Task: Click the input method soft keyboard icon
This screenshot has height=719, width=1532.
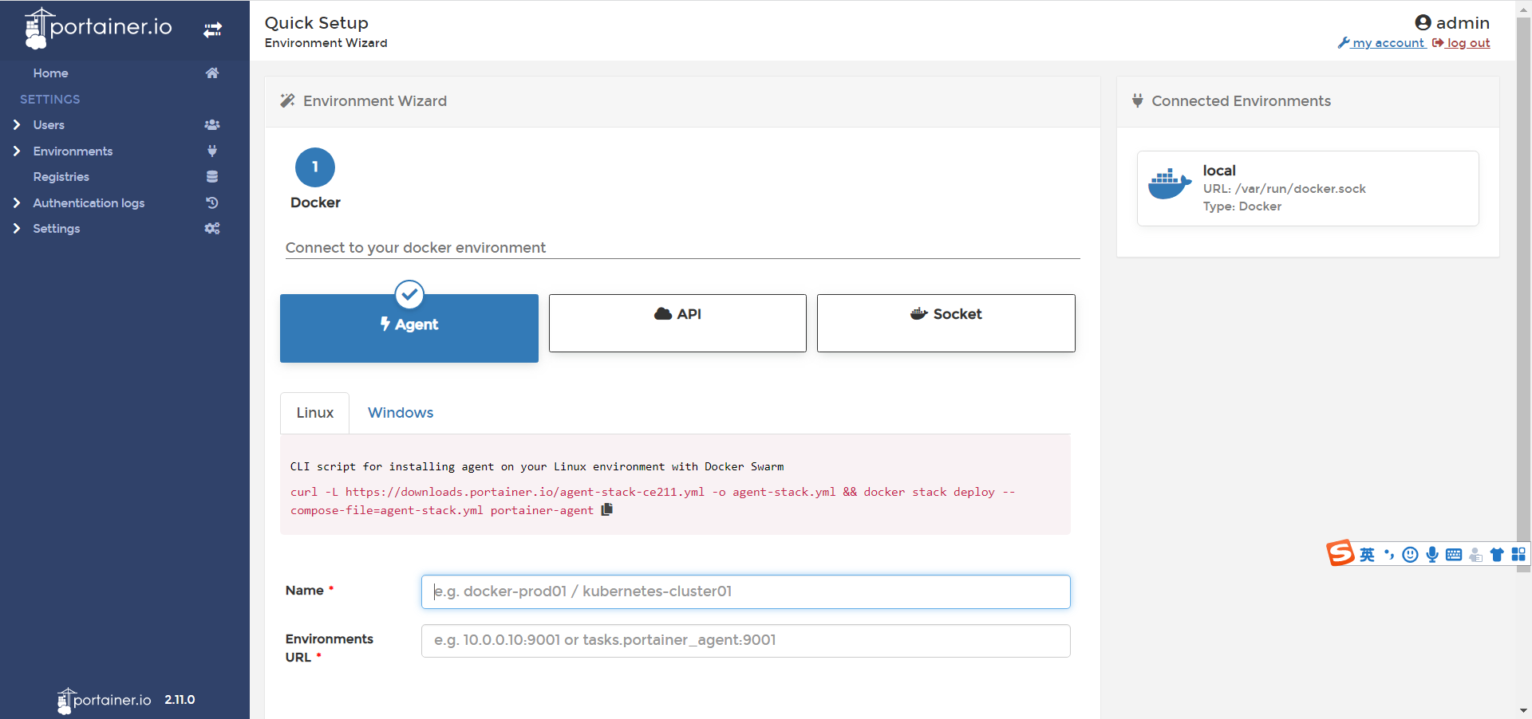Action: 1454,555
